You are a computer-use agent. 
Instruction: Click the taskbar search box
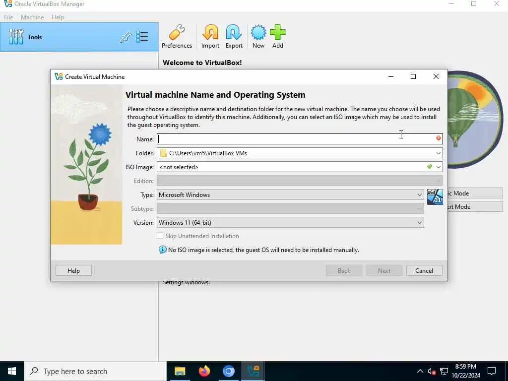(95, 371)
